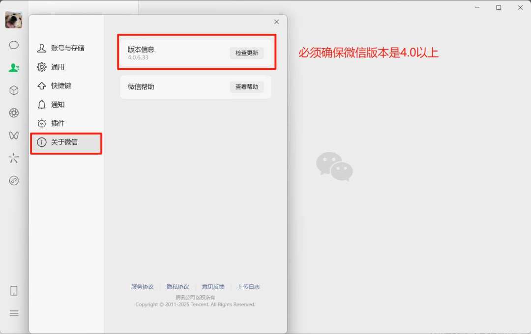Click the phone icon near sidebar bottom
This screenshot has width=531, height=334.
[14, 291]
